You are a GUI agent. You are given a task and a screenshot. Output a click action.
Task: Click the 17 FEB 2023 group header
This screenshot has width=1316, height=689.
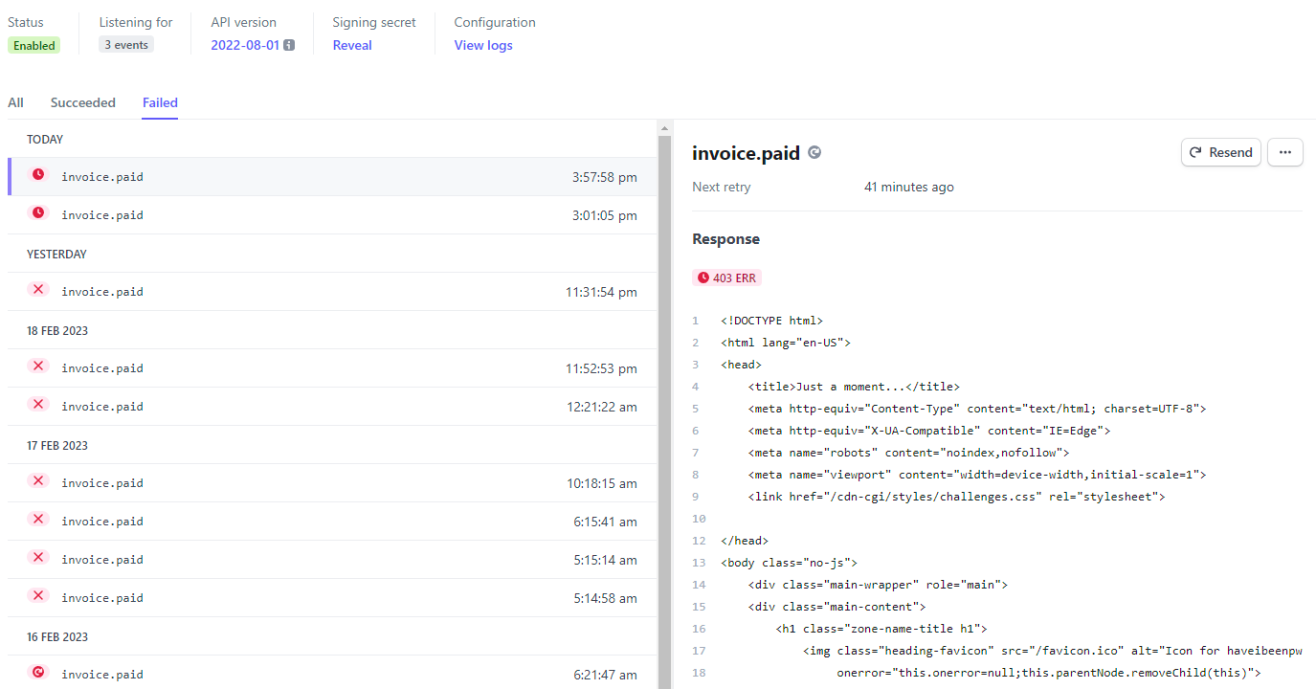pos(57,446)
